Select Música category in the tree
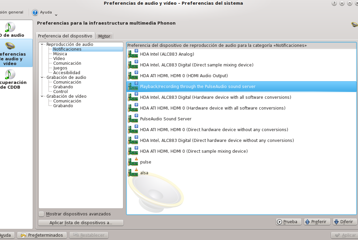 click(x=60, y=54)
